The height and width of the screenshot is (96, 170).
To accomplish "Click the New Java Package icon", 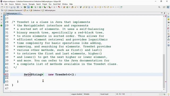I will [x=64, y=7].
